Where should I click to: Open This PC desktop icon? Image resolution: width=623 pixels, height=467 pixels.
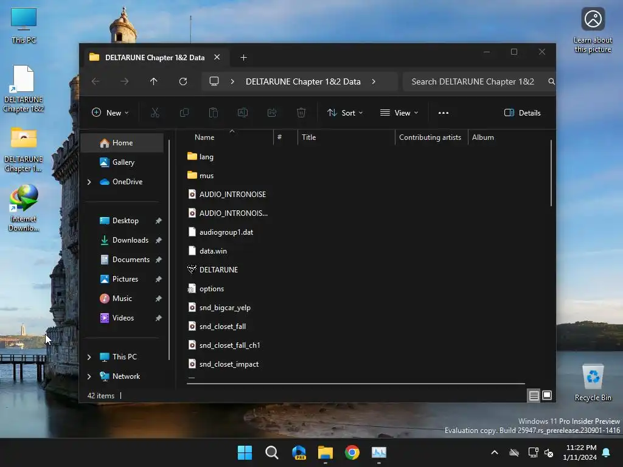click(x=24, y=26)
